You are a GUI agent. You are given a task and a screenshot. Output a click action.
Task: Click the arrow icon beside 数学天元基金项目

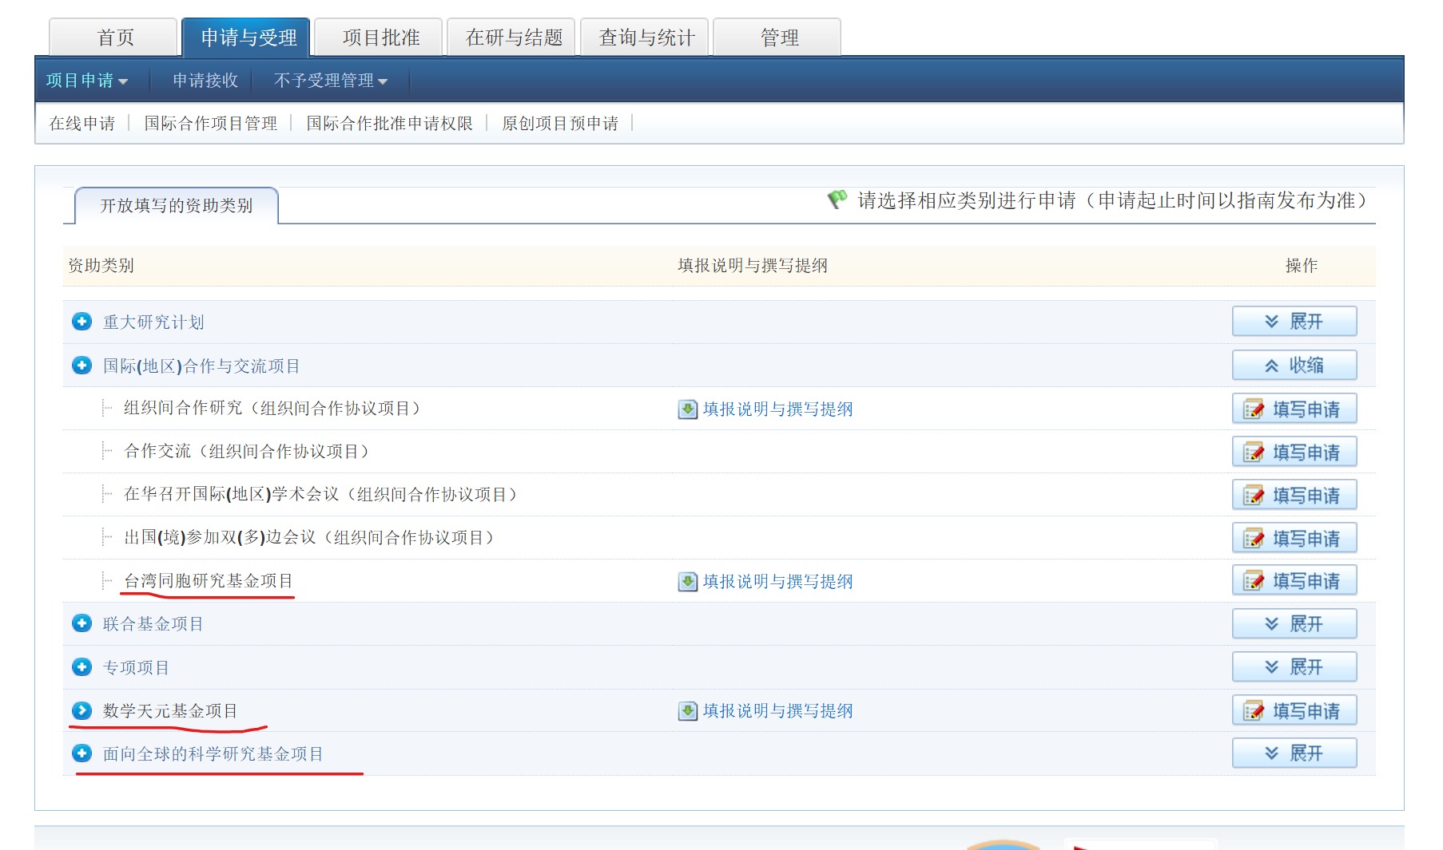pyautogui.click(x=81, y=710)
